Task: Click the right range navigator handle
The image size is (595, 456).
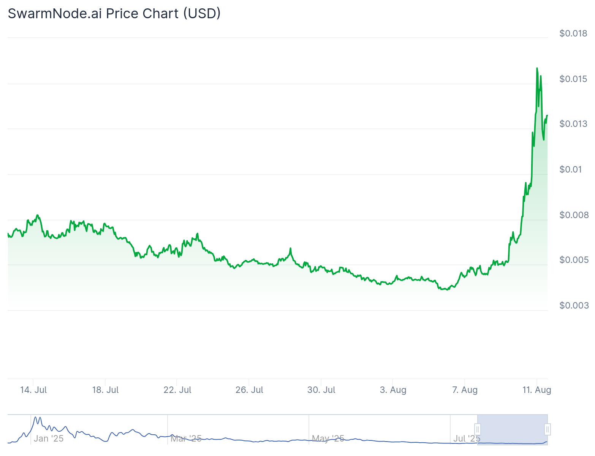Action: (548, 430)
